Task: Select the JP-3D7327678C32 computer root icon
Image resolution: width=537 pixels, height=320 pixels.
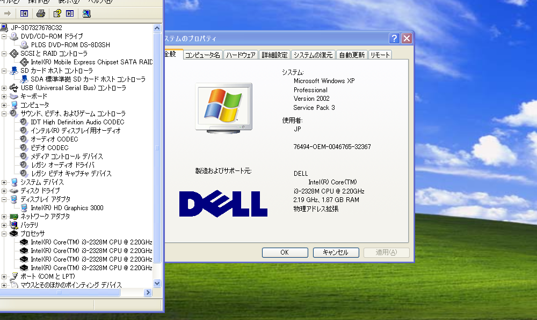Action: (4, 27)
